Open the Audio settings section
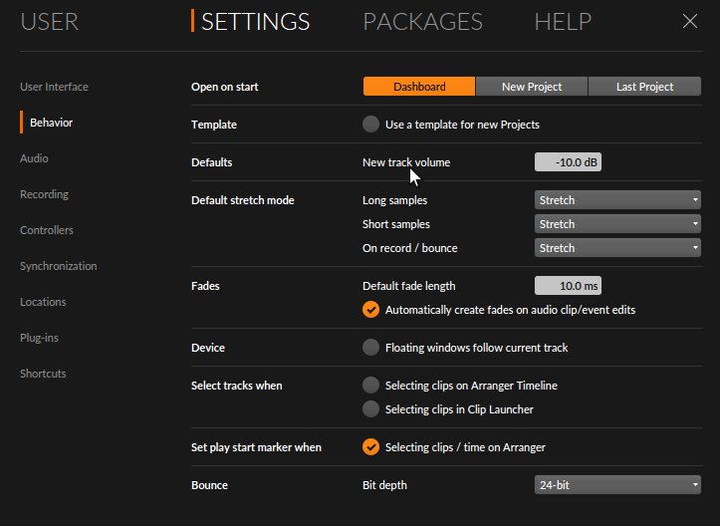This screenshot has width=720, height=526. coord(34,158)
